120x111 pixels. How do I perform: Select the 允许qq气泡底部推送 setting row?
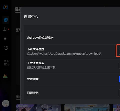pos(73,38)
